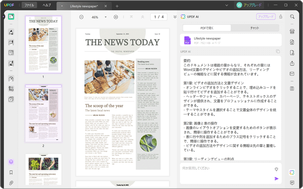The image size is (303, 189).
Task: Open the search magnifier in right sidebar
Action: click(x=293, y=17)
